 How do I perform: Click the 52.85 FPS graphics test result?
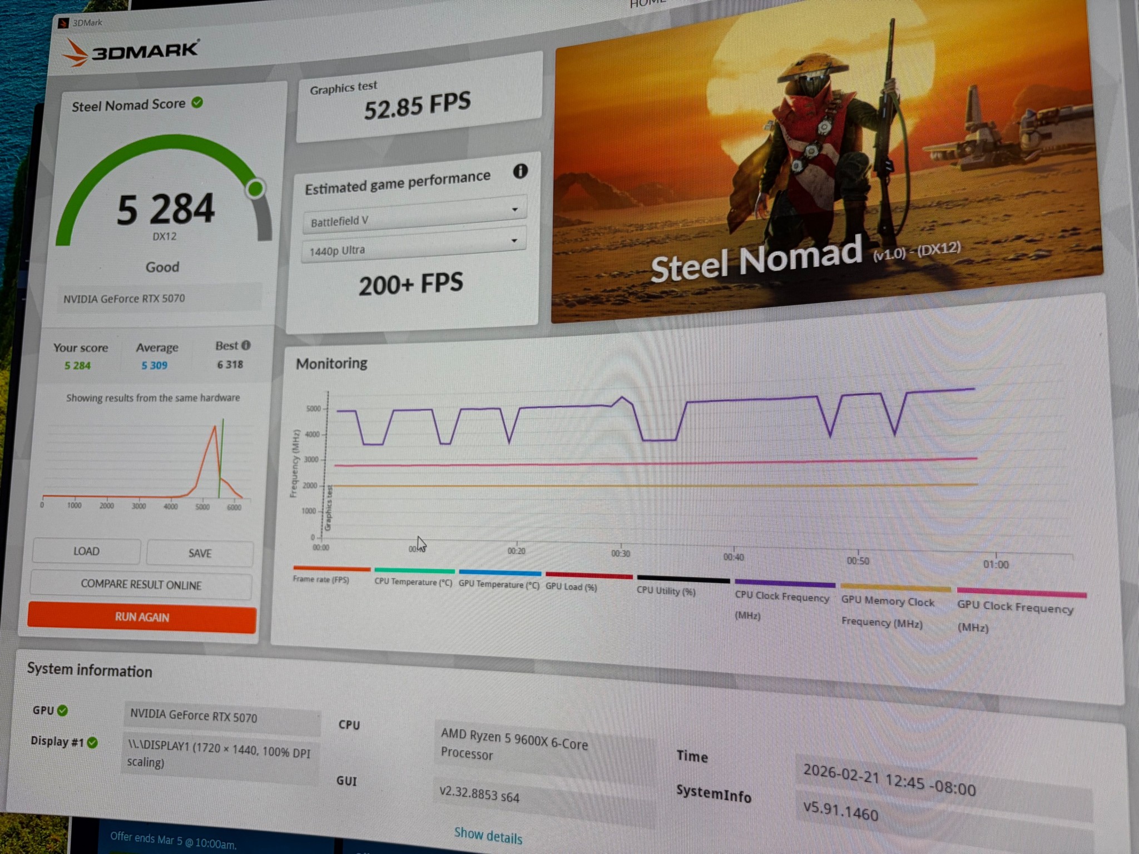[x=417, y=105]
